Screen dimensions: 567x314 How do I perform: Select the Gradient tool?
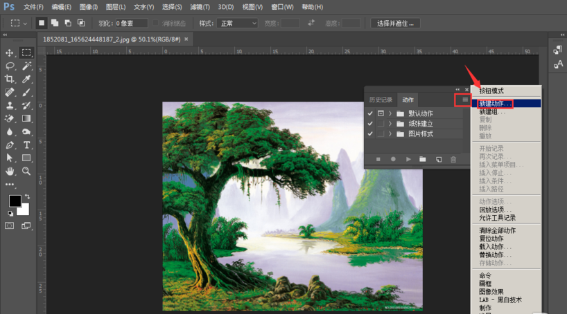tap(26, 118)
